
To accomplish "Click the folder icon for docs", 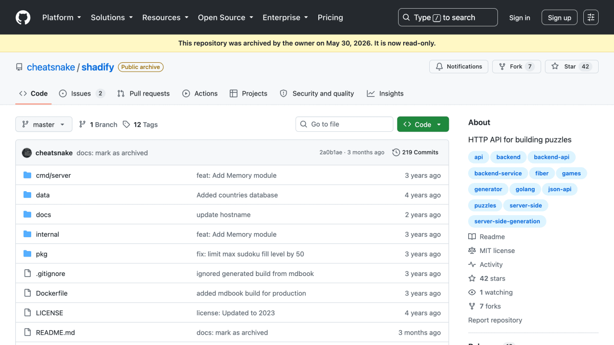I will click(x=28, y=215).
